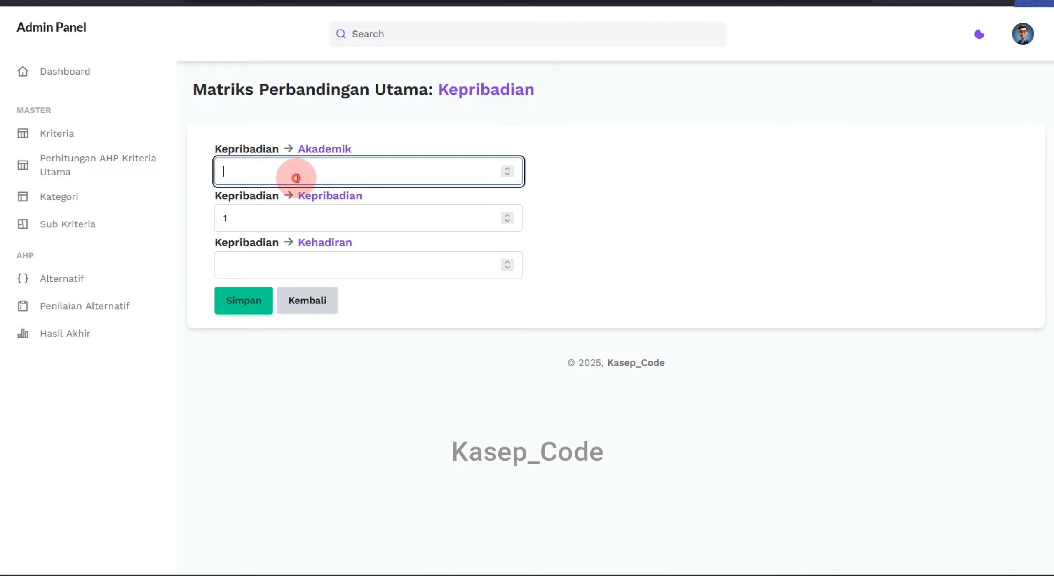Click the Penilaian Alternatif clipboard icon
This screenshot has width=1054, height=576.
23,306
